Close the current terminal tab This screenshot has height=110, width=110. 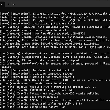tap(1, 4)
